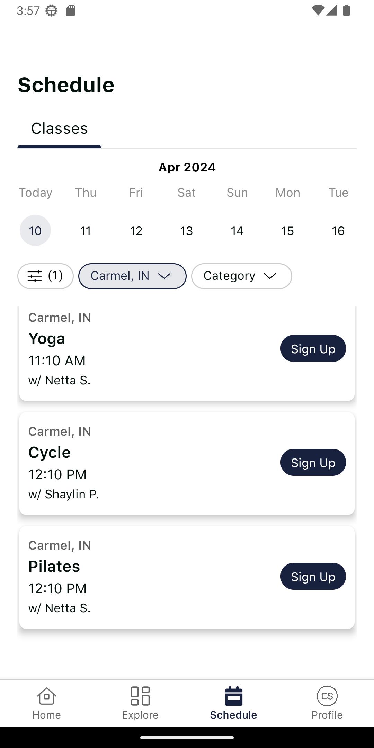Tap the SD card status icon
This screenshot has width=374, height=748.
[71, 10]
